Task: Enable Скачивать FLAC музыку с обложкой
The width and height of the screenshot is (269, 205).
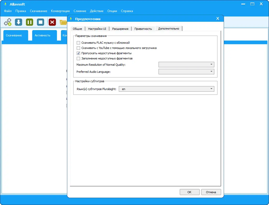Action: tap(78, 42)
